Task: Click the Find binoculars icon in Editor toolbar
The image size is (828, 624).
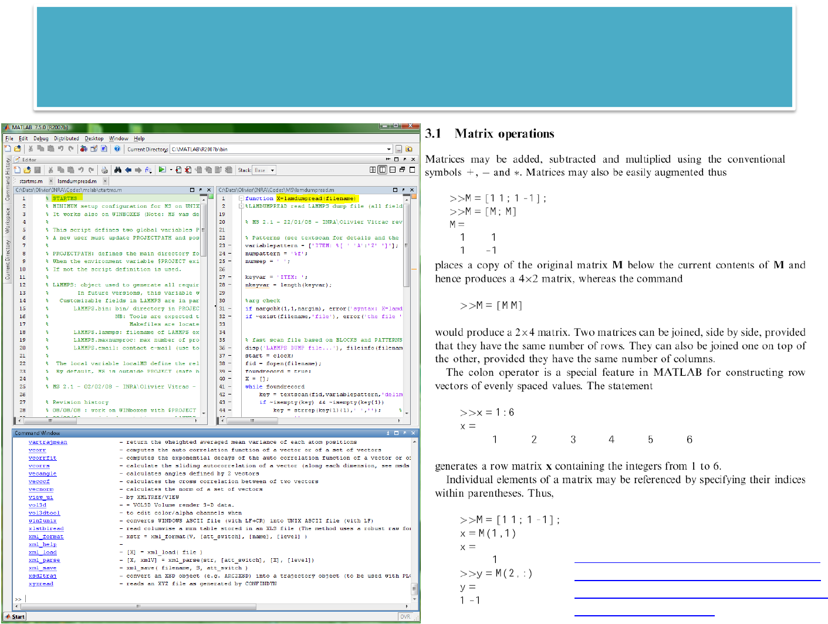Action: [x=118, y=170]
